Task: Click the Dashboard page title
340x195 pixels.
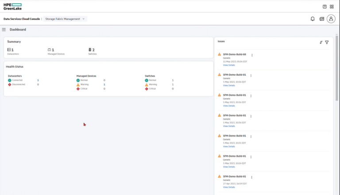Action: pyautogui.click(x=18, y=30)
